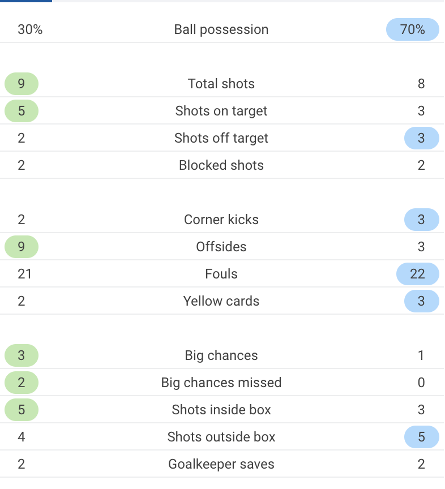Click the Goalkeeper saves label
The image size is (445, 489).
[x=221, y=464]
